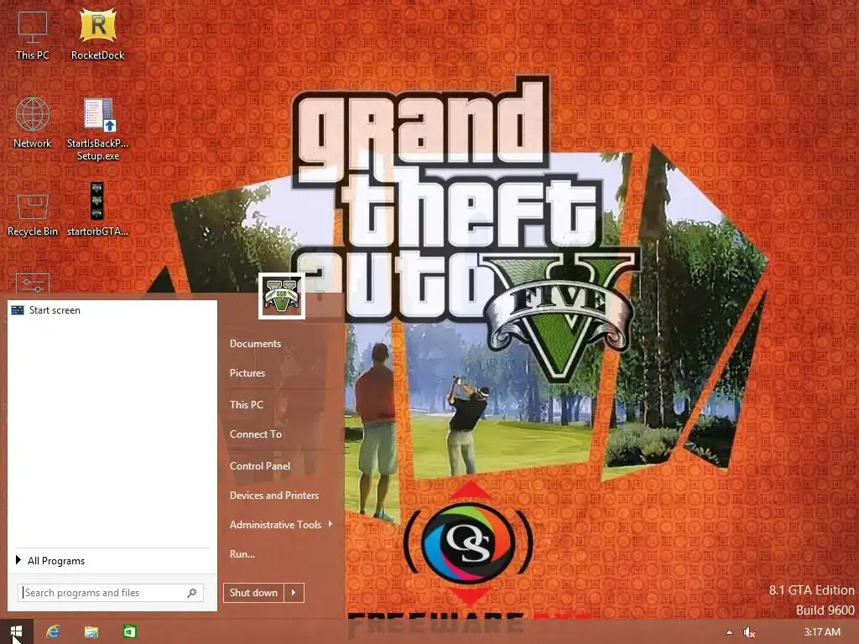Open Documents from Start menu
Image resolution: width=859 pixels, height=644 pixels.
click(255, 343)
